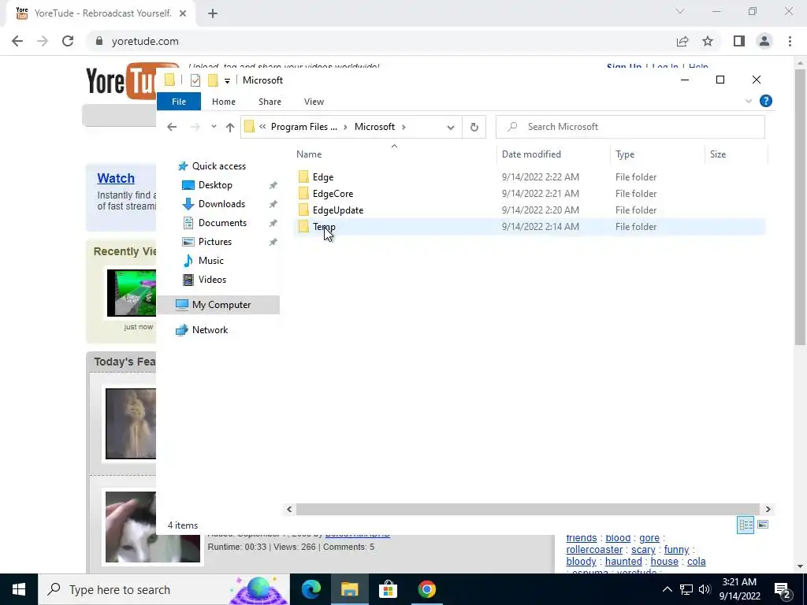Go up one folder level in Explorer
807x605 pixels.
tap(230, 127)
